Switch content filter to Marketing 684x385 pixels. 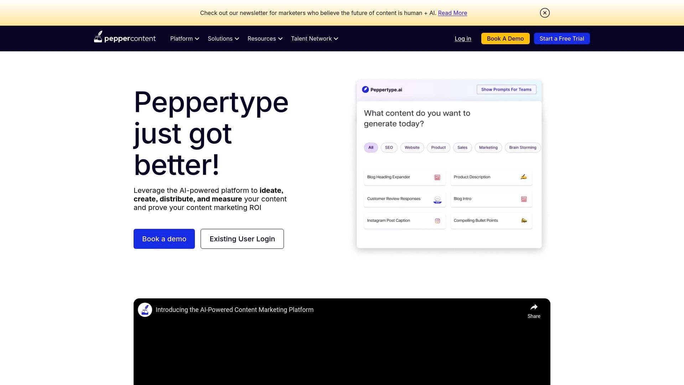(x=488, y=147)
